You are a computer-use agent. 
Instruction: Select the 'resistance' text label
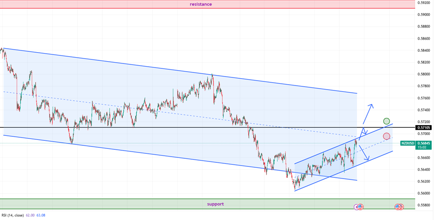(201, 4)
